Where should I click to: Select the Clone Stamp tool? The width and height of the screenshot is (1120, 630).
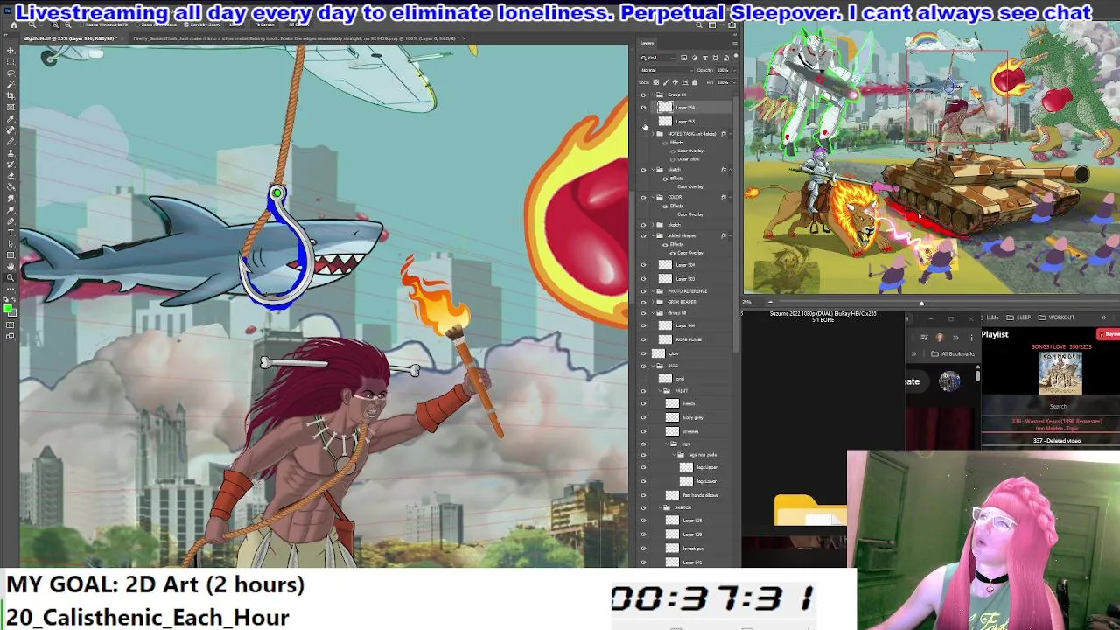point(10,152)
